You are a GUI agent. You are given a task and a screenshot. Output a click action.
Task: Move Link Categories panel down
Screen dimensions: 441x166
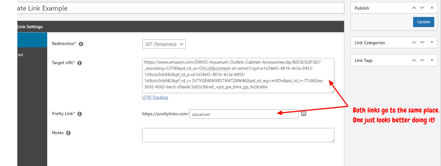click(422, 43)
